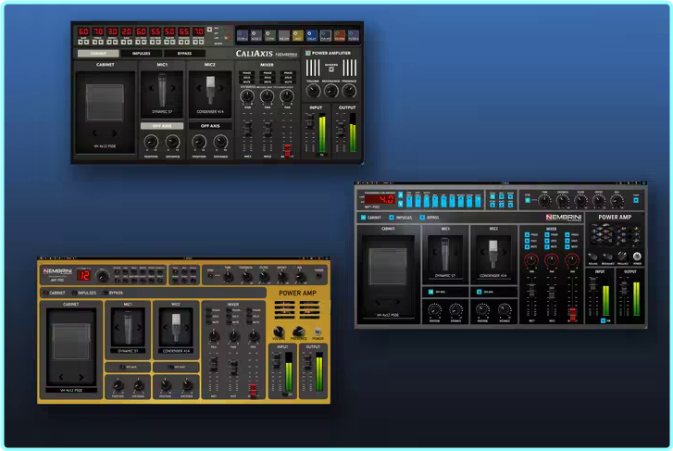Toggle Cabinet switch in gold-themed window
673x451 pixels.
tap(45, 293)
